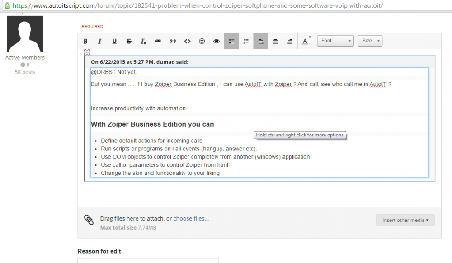
Task: Toggle the bulleted list button
Action: pos(231,41)
